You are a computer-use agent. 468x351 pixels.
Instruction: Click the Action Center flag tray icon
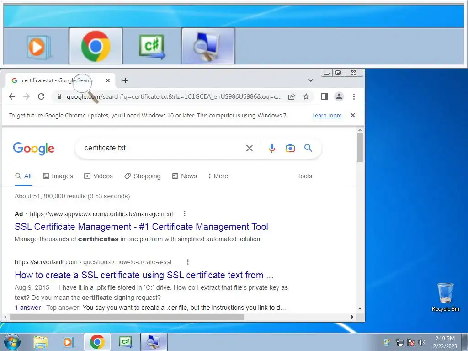tap(411, 342)
